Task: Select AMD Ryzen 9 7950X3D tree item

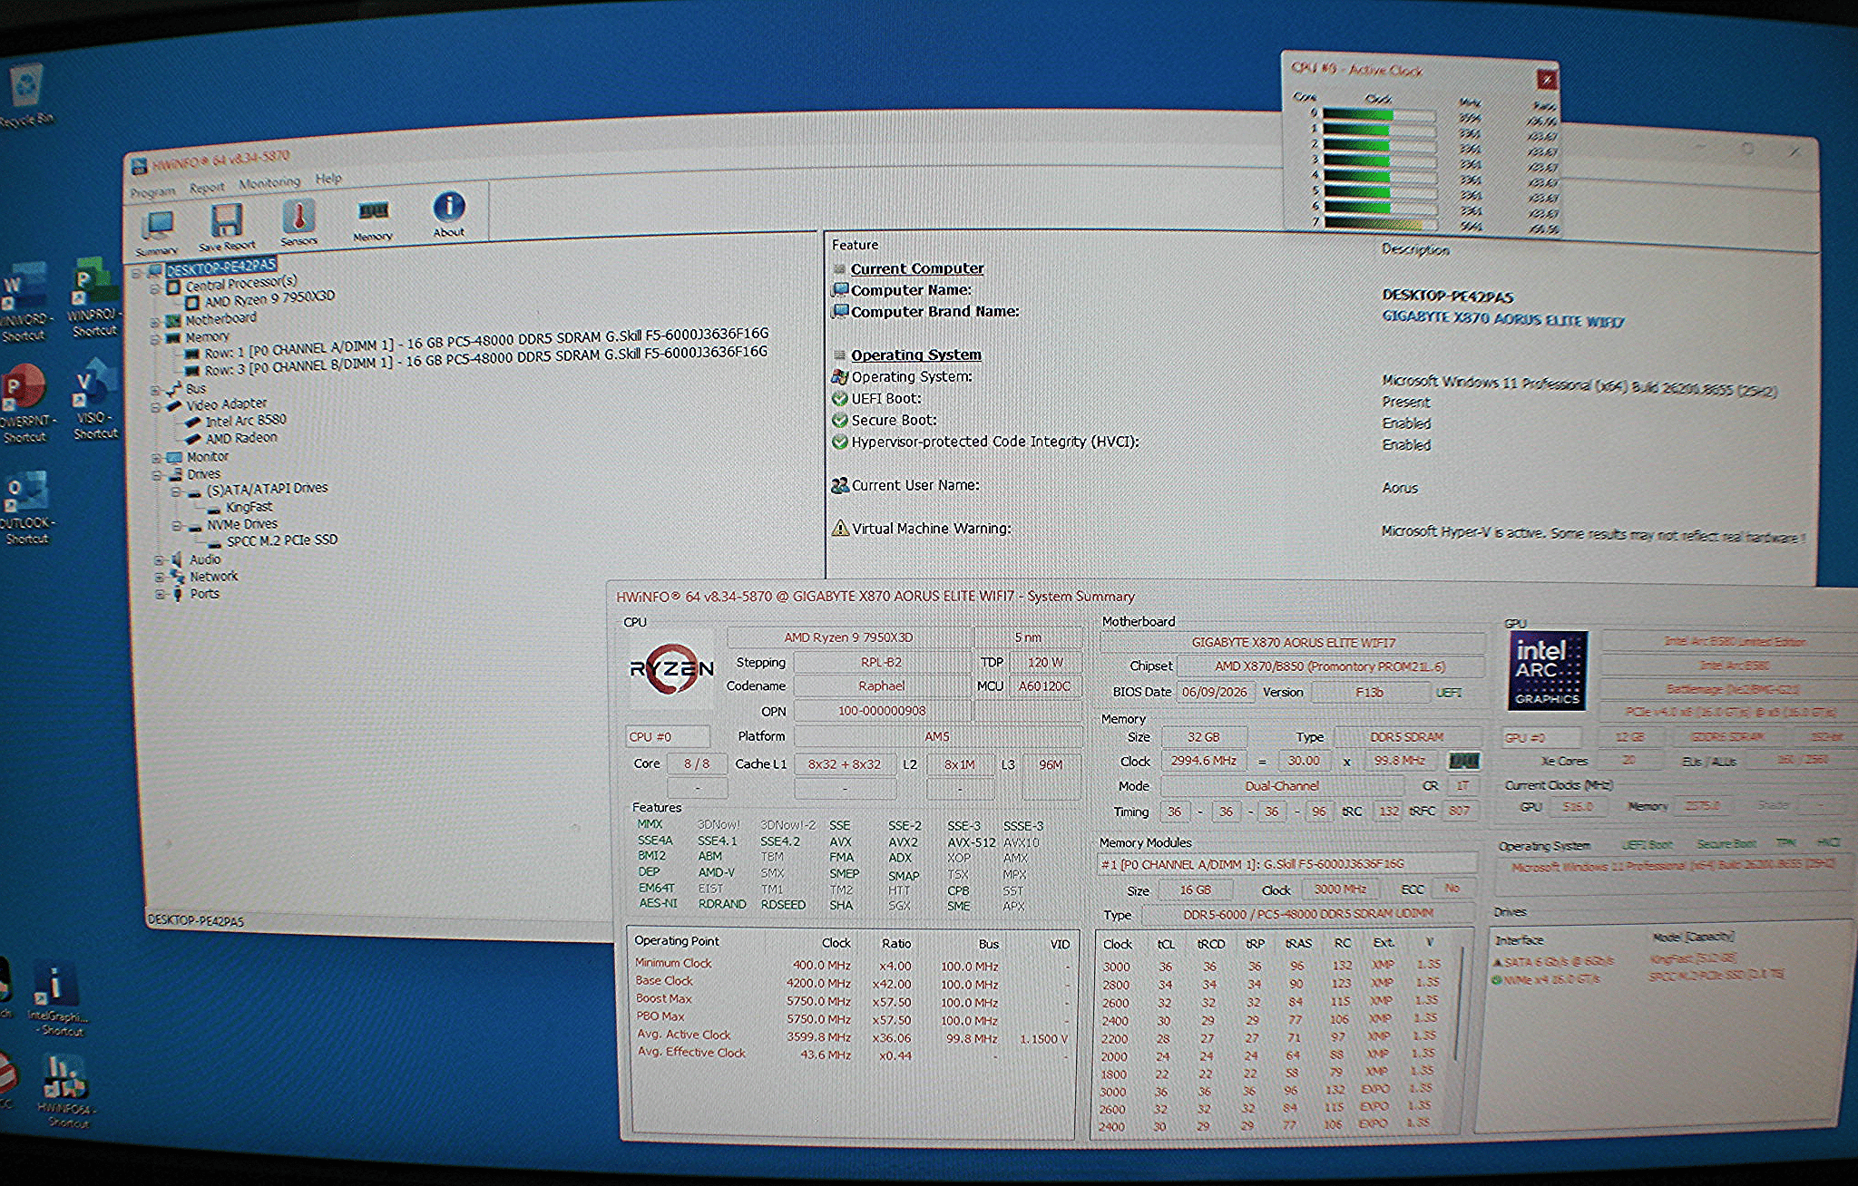Action: click(269, 299)
